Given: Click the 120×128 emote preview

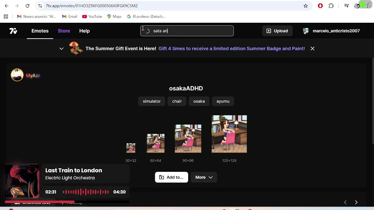Looking at the screenshot, I should (229, 134).
